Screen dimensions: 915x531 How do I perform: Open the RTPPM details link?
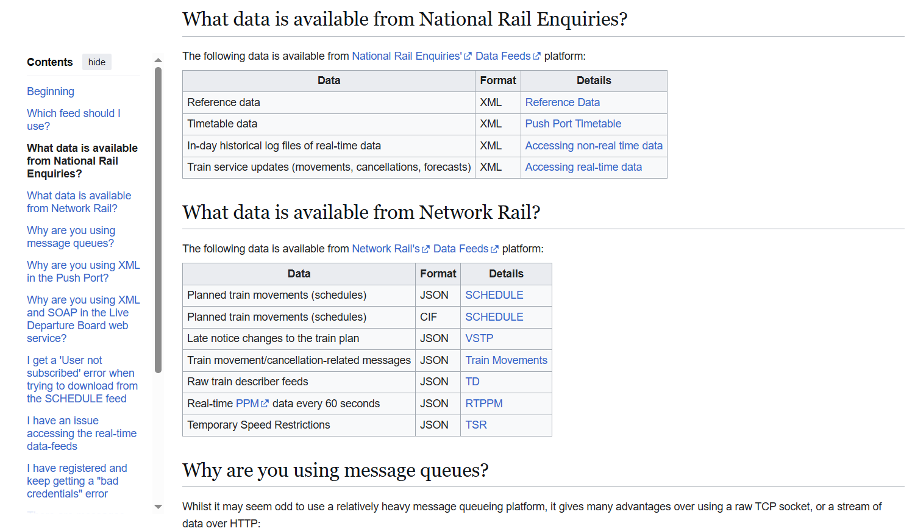click(x=484, y=404)
